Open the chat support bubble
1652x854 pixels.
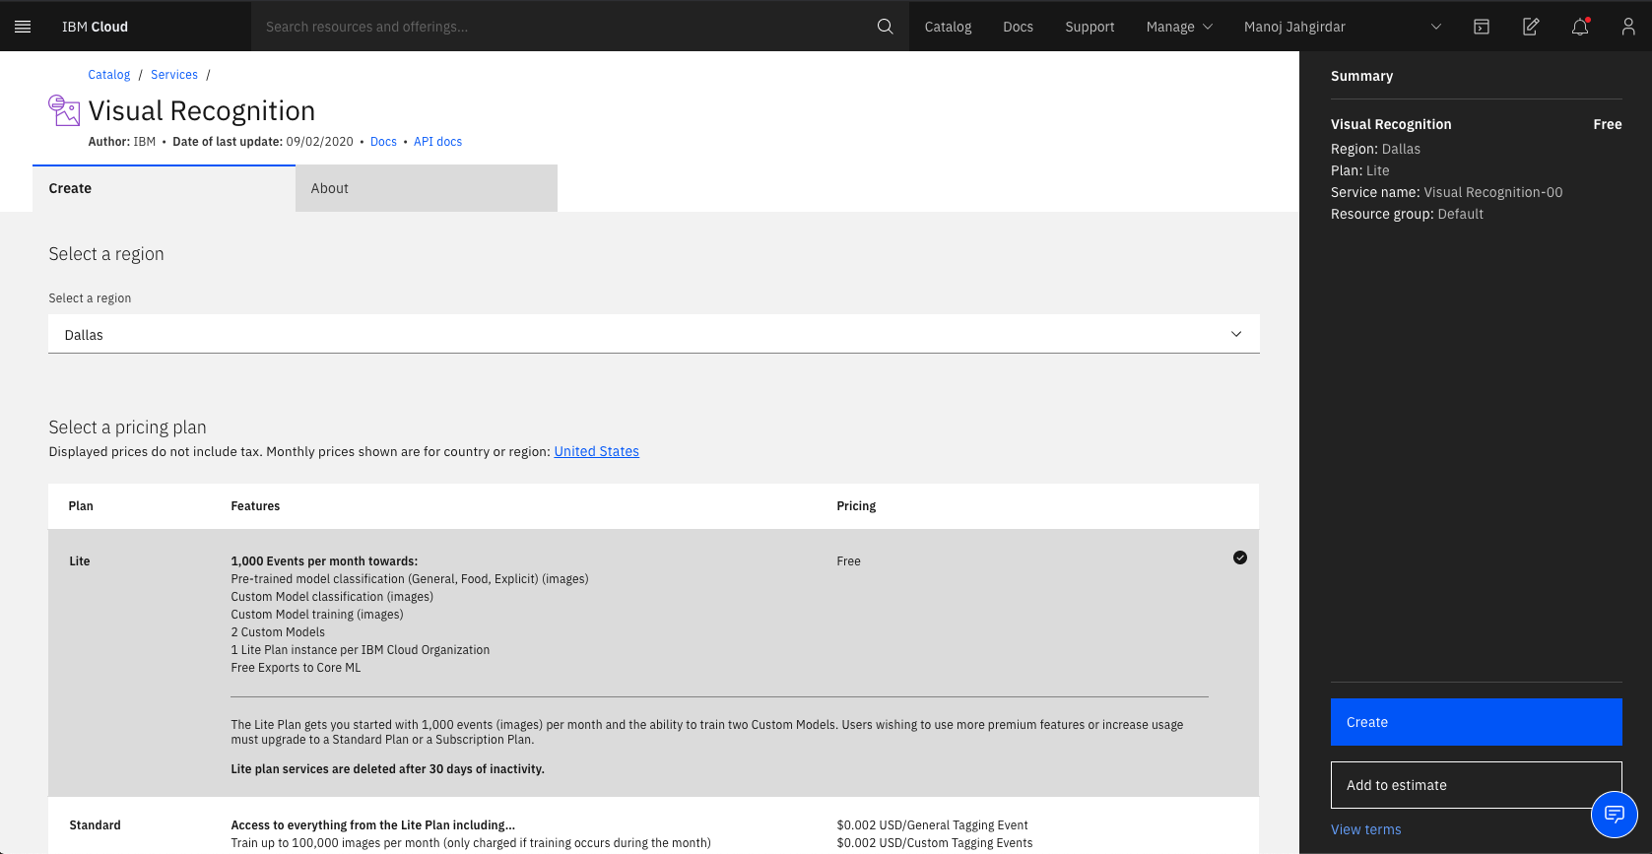pyautogui.click(x=1615, y=815)
